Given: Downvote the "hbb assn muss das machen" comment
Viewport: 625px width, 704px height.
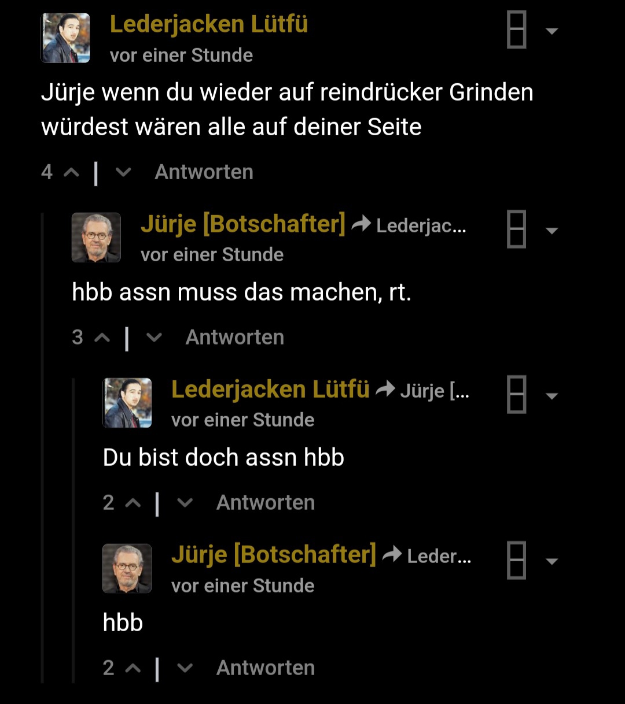Looking at the screenshot, I should 154,338.
